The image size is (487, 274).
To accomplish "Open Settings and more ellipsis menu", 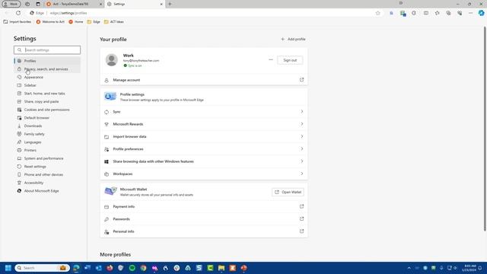I will click(x=470, y=13).
